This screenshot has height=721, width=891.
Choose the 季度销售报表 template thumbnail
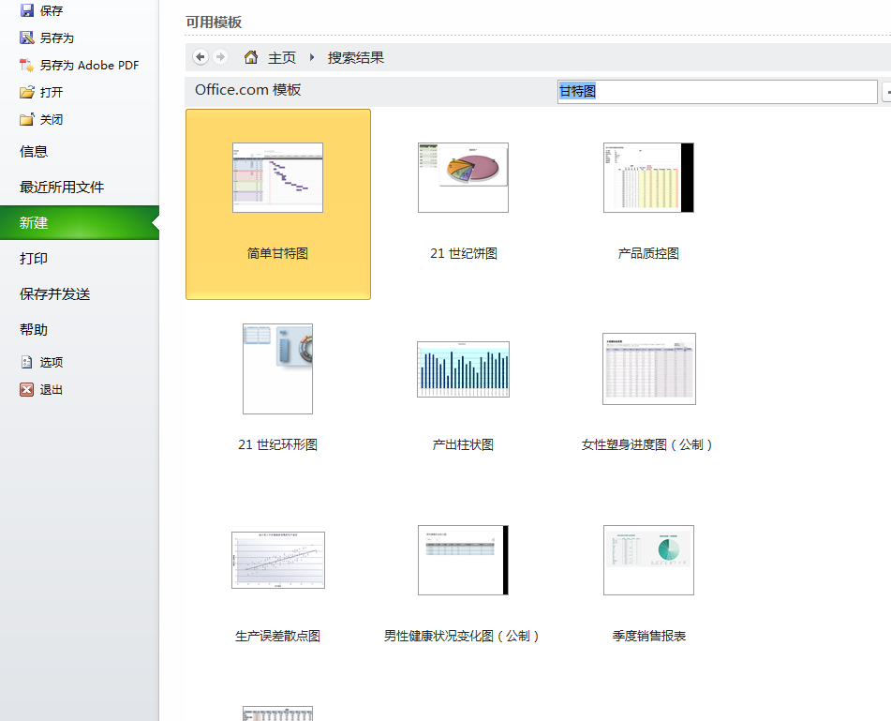(x=648, y=560)
